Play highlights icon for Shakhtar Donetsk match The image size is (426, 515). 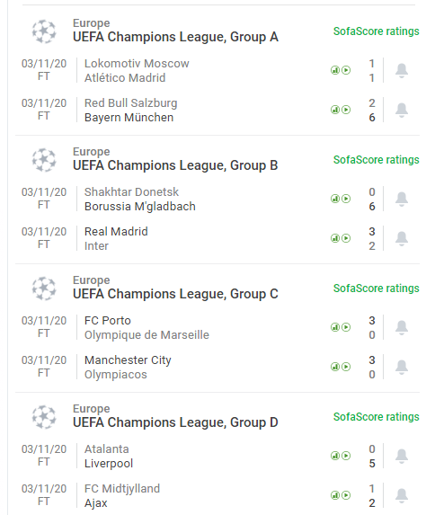[346, 199]
